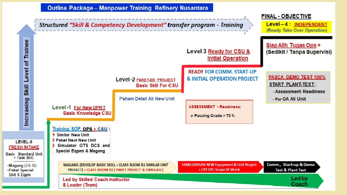
Task: Click the 'Level 3' label
Action: click(196, 51)
